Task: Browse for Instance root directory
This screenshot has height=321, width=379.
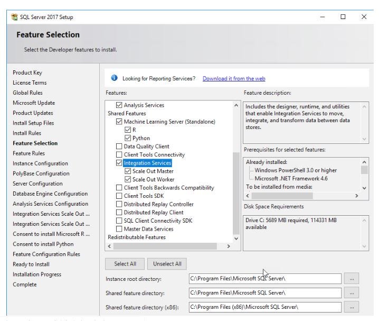Action: [352, 279]
